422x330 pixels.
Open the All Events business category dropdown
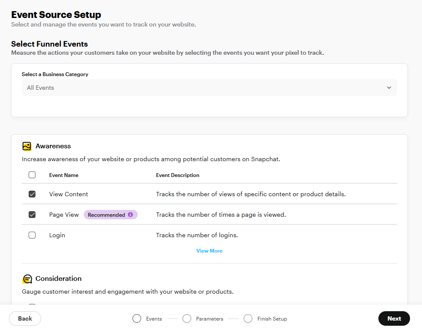pyautogui.click(x=210, y=88)
